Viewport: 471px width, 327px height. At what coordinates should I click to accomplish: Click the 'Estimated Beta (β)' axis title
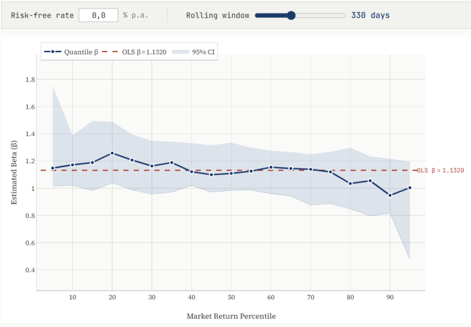pyautogui.click(x=14, y=172)
